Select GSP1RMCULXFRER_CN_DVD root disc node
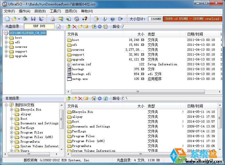 pyautogui.click(x=28, y=33)
